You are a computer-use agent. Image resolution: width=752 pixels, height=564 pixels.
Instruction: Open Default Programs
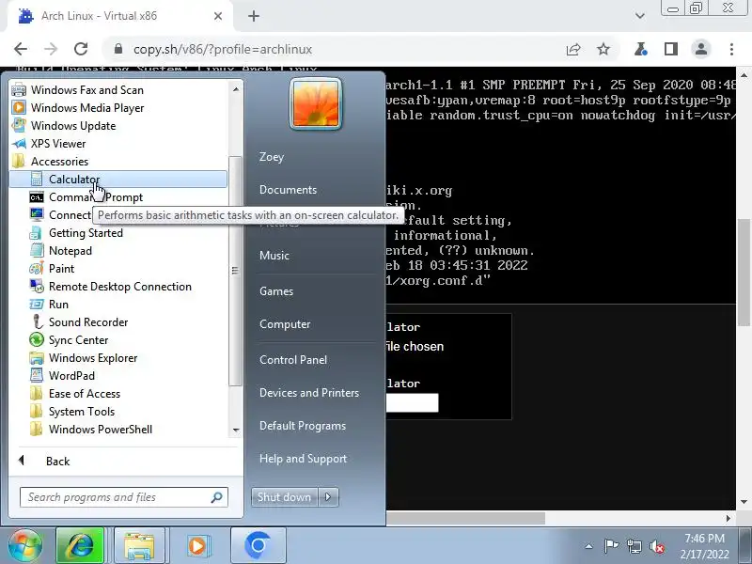302,426
